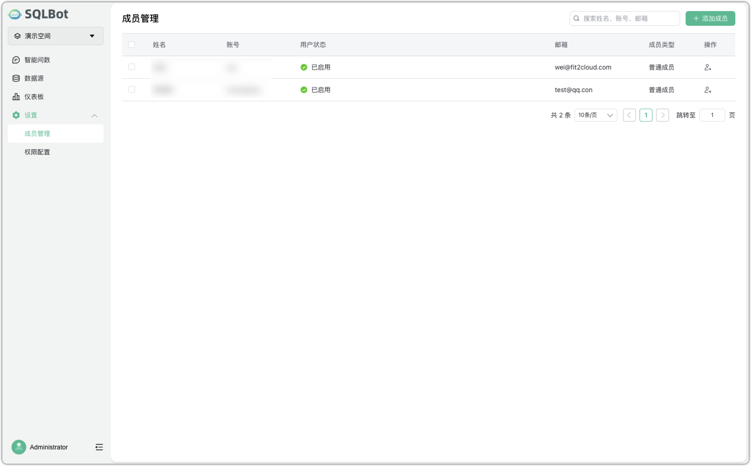Collapse the 设置 section chevron

94,116
